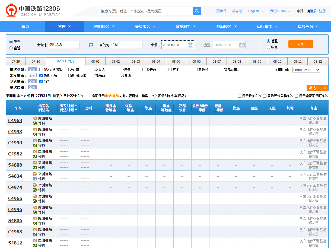The width and height of the screenshot is (331, 248).
Task: Check D-动车 train type
Action: click(67, 69)
